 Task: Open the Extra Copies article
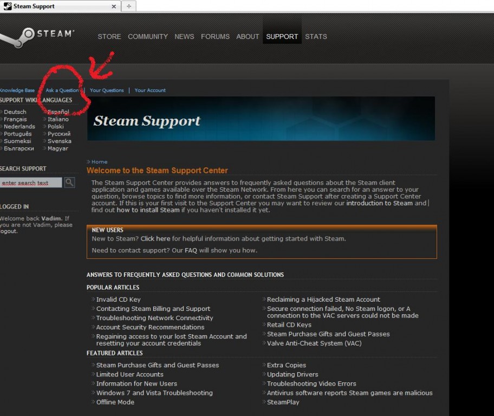[287, 365]
